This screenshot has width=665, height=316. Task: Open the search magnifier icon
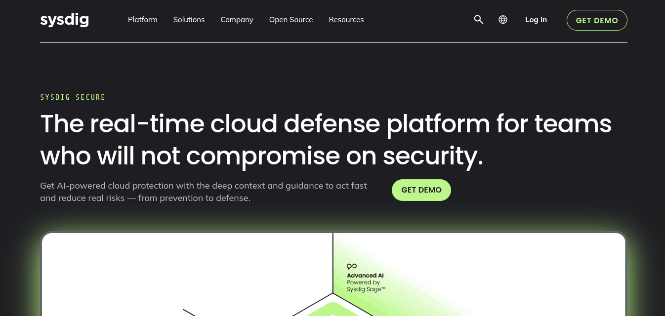click(x=478, y=20)
